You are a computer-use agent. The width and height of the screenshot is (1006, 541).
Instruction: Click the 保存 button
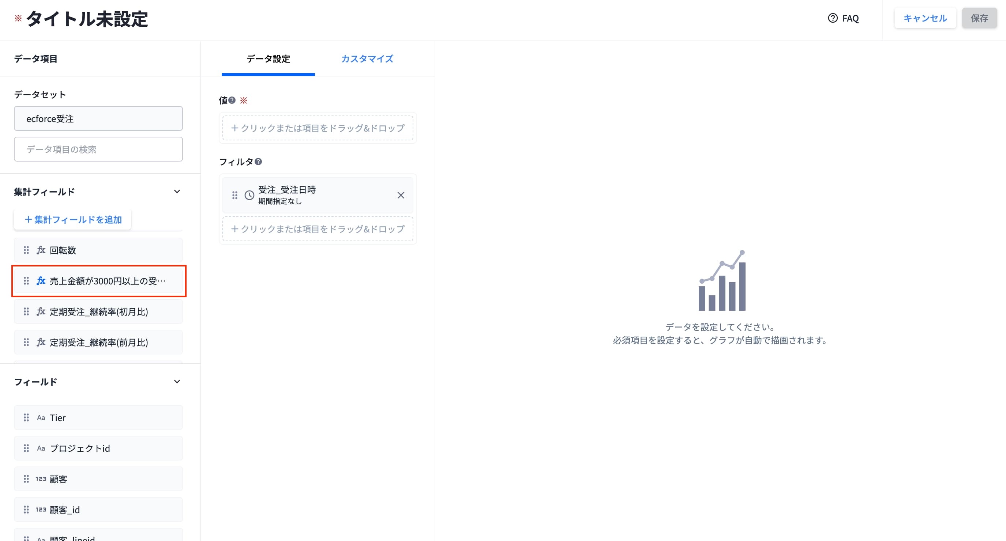point(979,18)
